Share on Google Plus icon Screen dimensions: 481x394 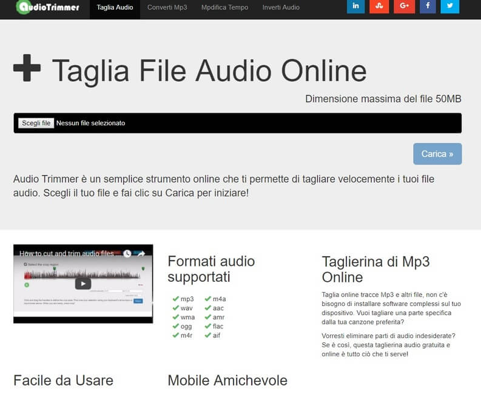404,6
